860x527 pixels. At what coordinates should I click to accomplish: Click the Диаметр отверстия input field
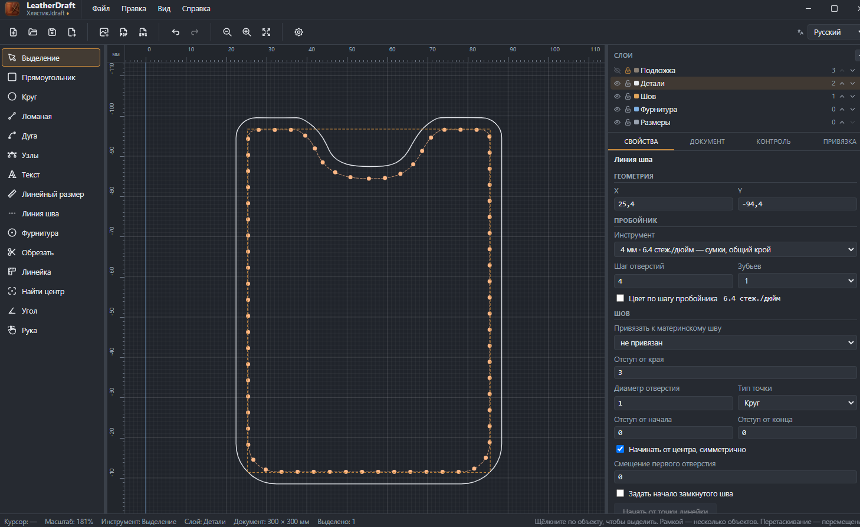pyautogui.click(x=673, y=403)
